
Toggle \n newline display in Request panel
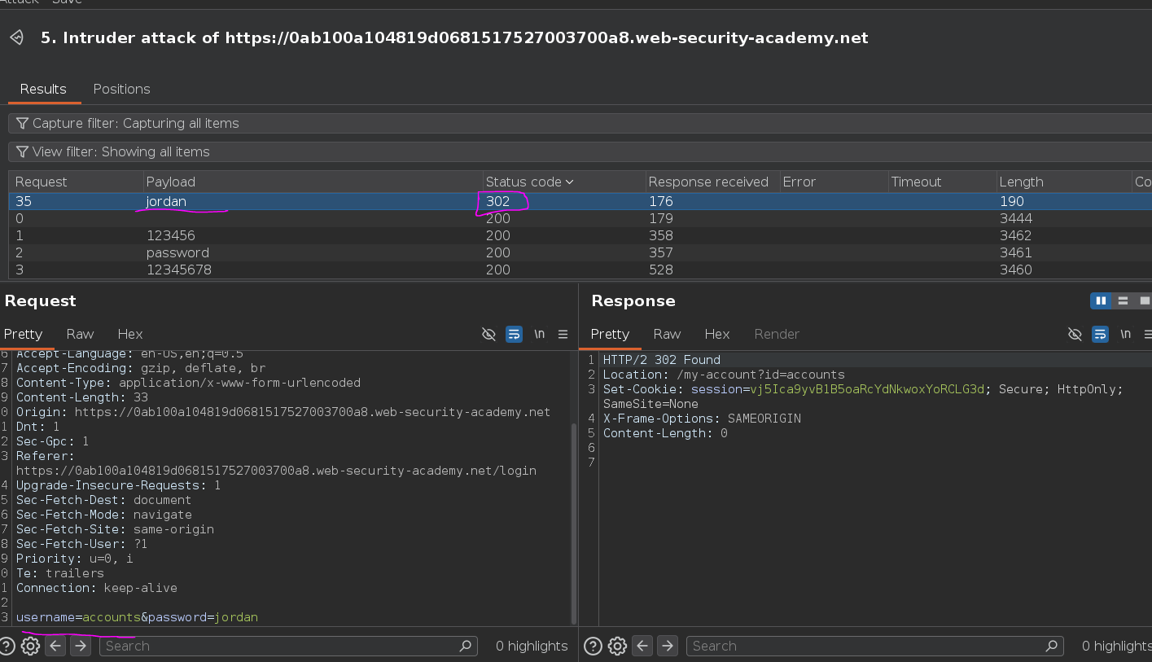539,334
